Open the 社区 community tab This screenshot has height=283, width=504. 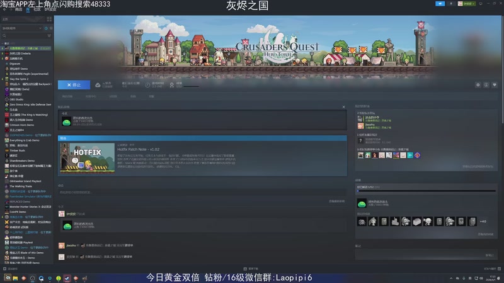[x=37, y=9]
